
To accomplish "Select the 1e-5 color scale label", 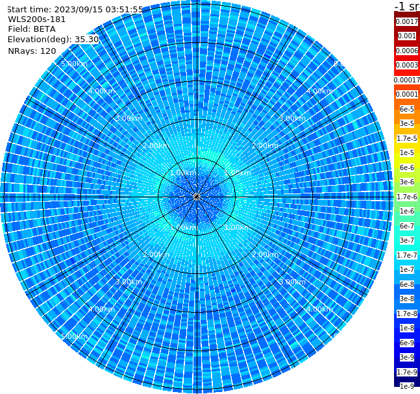I will [407, 153].
